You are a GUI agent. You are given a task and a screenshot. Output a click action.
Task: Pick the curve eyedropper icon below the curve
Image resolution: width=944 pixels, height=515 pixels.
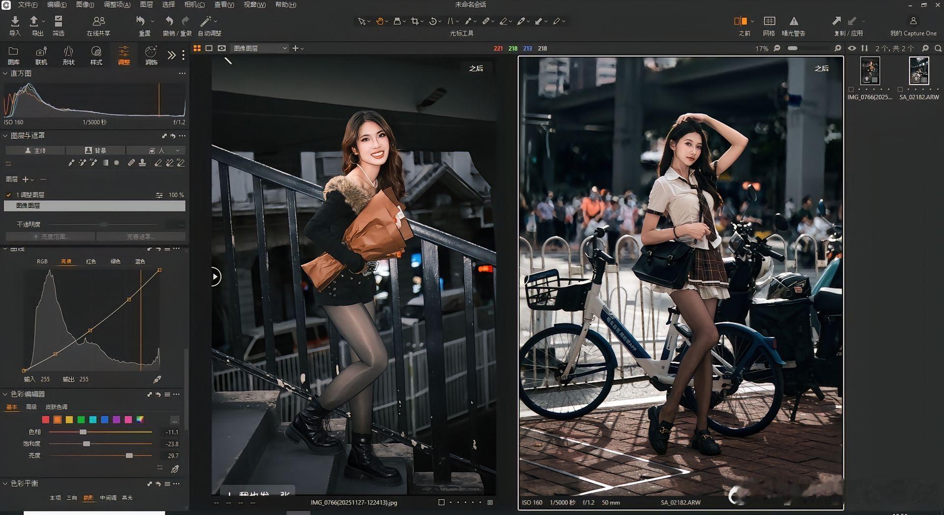pyautogui.click(x=157, y=379)
